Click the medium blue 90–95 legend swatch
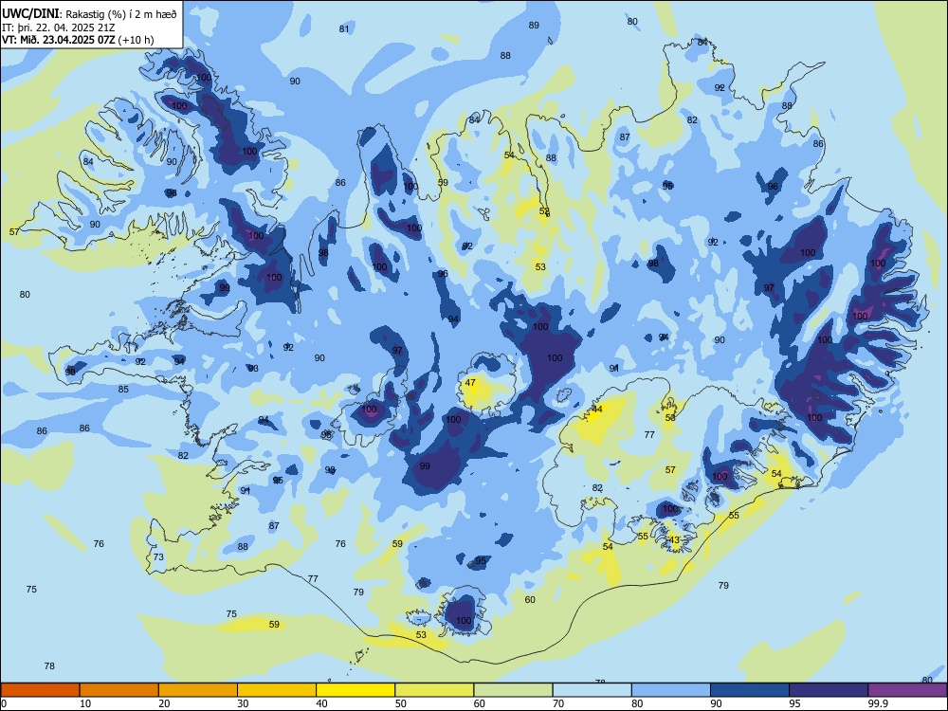The width and height of the screenshot is (948, 711). pyautogui.click(x=750, y=690)
